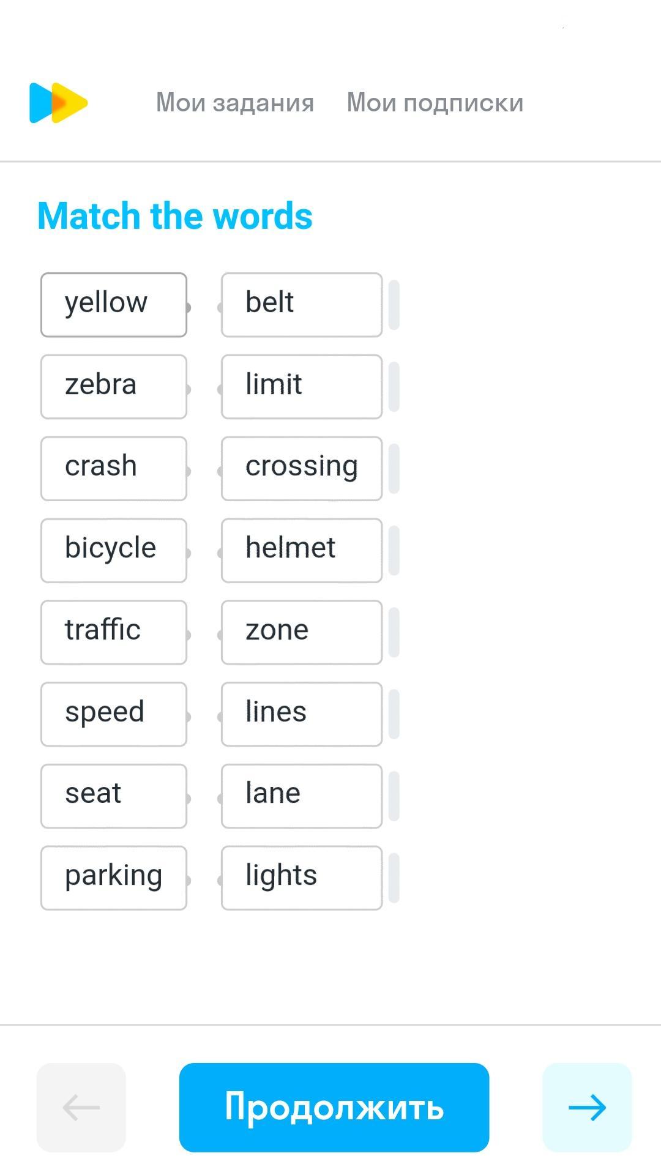Select the 'belt' answer card
This screenshot has height=1175, width=661.
tap(302, 305)
